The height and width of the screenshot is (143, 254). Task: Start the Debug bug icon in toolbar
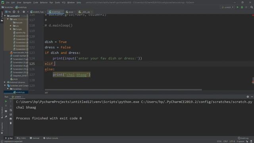point(242,7)
